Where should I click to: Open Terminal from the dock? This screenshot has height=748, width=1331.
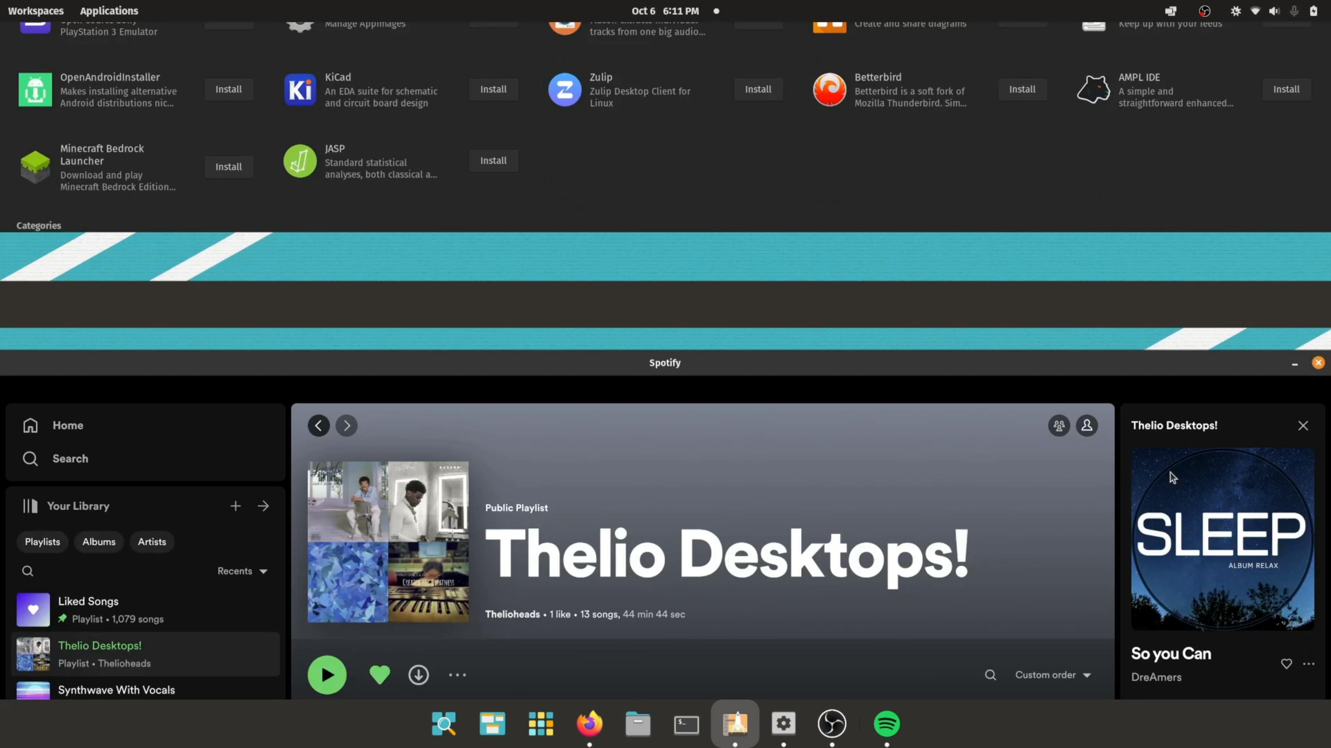tap(687, 724)
